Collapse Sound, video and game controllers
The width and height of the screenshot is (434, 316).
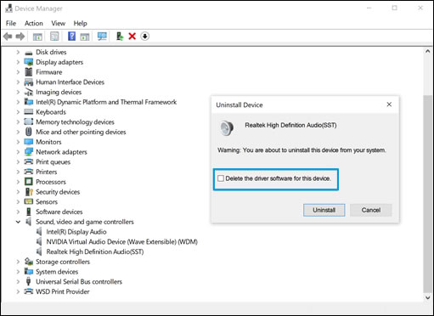coord(18,222)
